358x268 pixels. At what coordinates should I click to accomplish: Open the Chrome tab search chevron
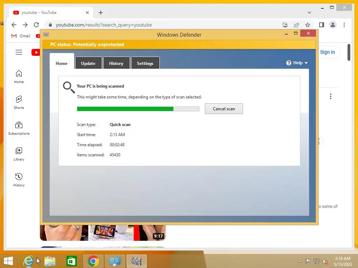coord(309,13)
